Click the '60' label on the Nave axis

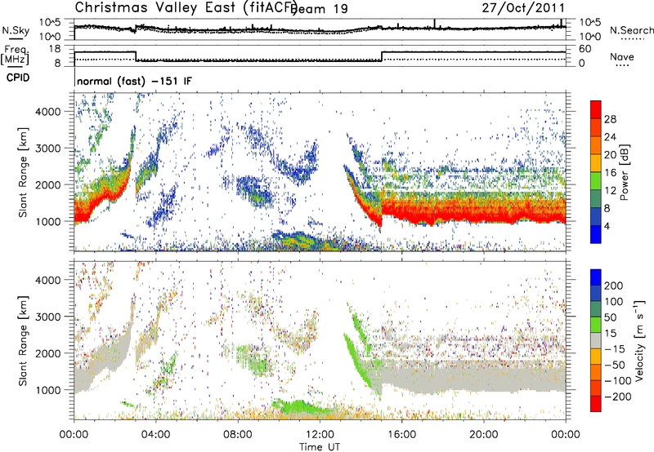585,49
